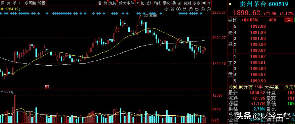Click the 复权 adjustment button
Screen dimensions: 295x124
[166, 3]
